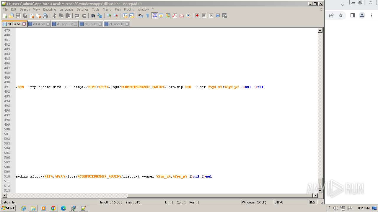The width and height of the screenshot is (378, 212).
Task: Stop macro recording with the square icon
Action: pos(204,16)
